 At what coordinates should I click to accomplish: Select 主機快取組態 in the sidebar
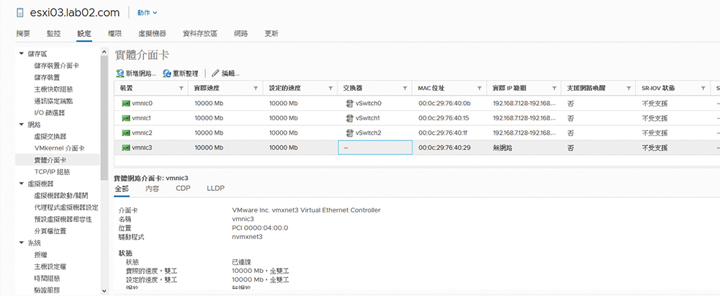click(x=53, y=89)
